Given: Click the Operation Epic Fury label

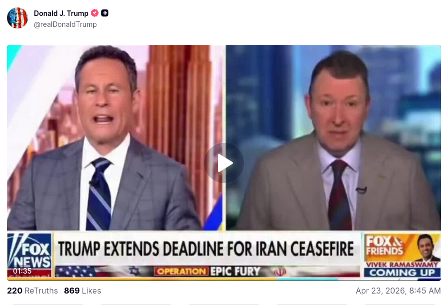Looking at the screenshot, I should (208, 272).
